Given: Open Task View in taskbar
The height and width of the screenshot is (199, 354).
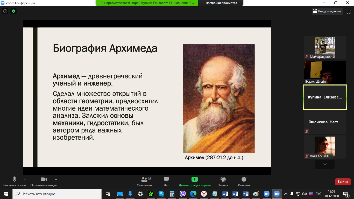Looking at the screenshot, I should pyautogui.click(x=108, y=194).
